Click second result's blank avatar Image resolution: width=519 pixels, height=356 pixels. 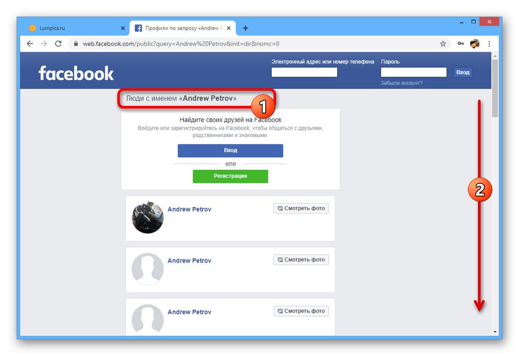[x=147, y=269]
